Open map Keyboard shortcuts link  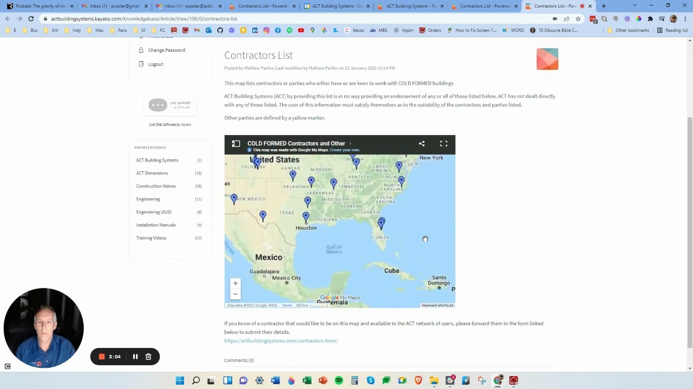437,305
